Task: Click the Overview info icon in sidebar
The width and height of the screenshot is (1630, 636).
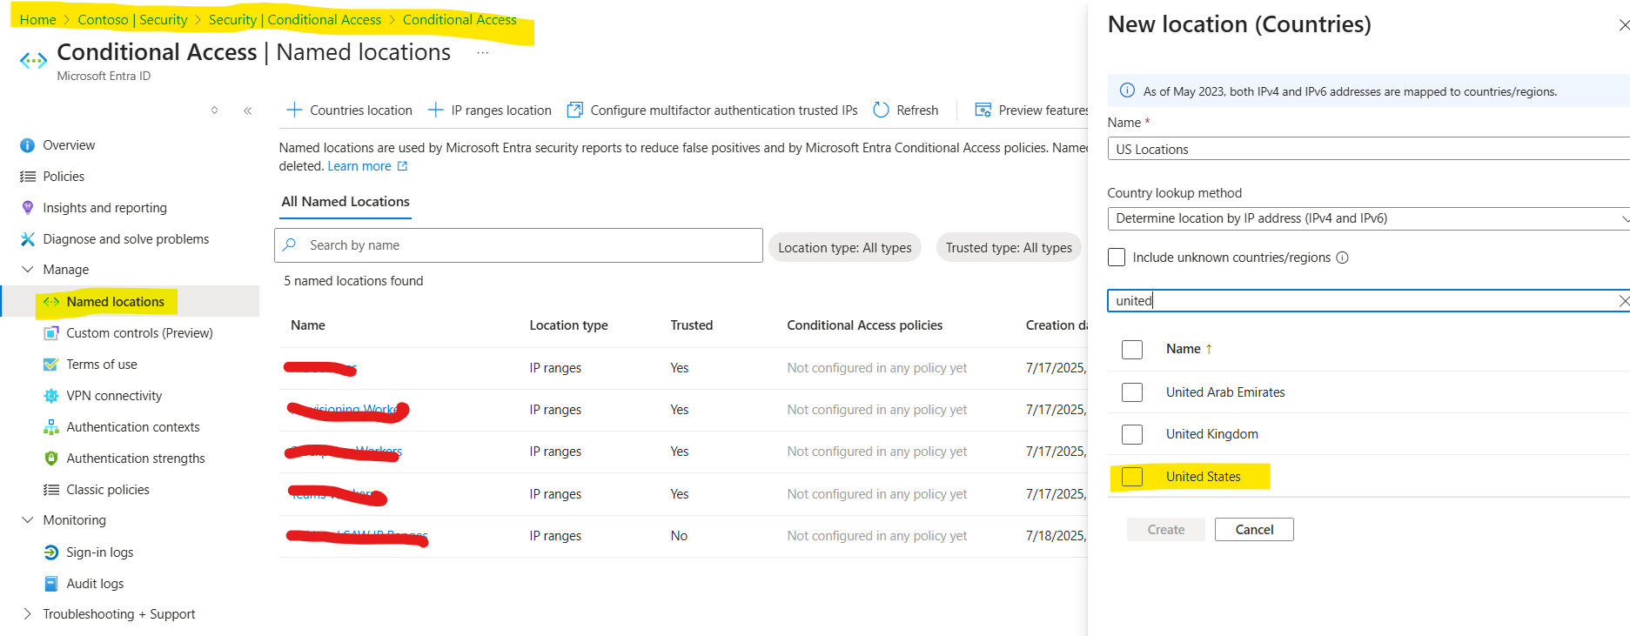Action: (28, 145)
